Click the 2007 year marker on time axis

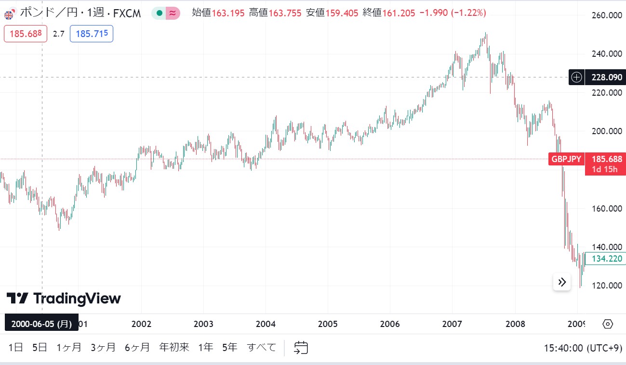click(x=453, y=324)
